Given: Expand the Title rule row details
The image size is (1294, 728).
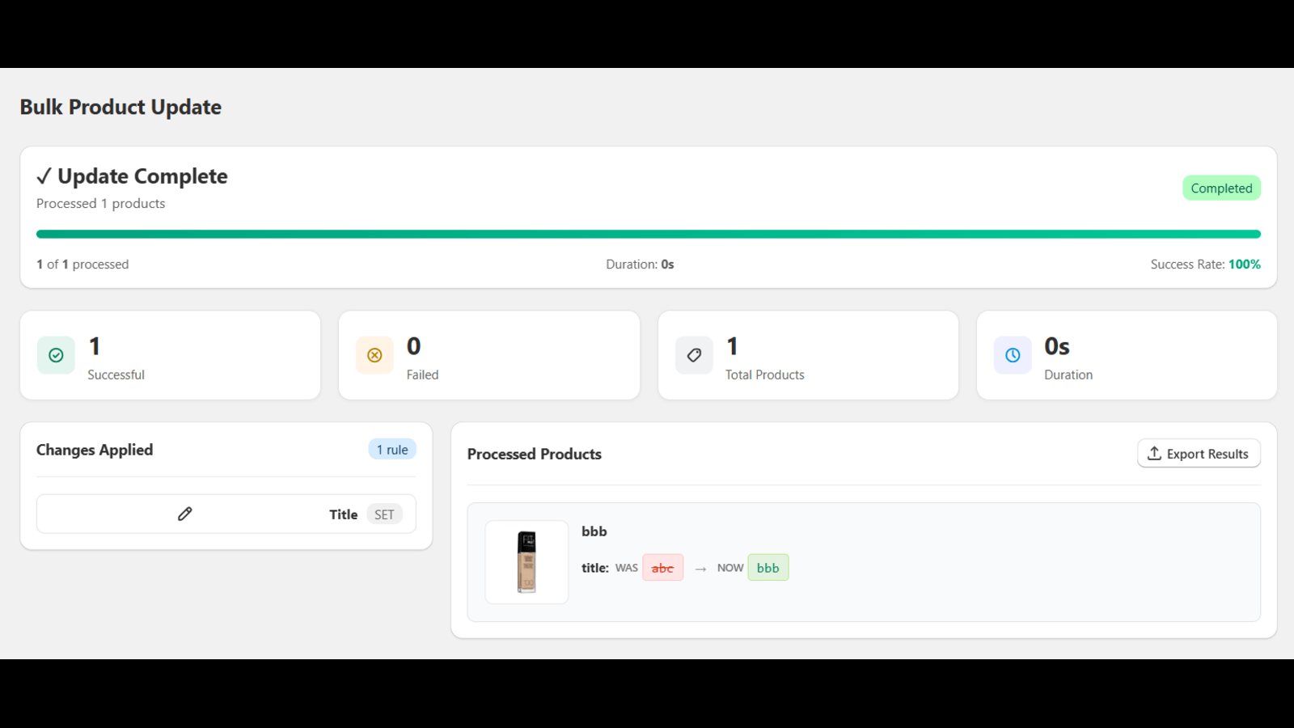Looking at the screenshot, I should coord(226,514).
